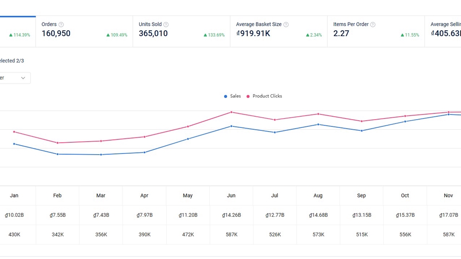Click the Jun peak on Product Clicks line
The width and height of the screenshot is (461, 259).
[231, 112]
